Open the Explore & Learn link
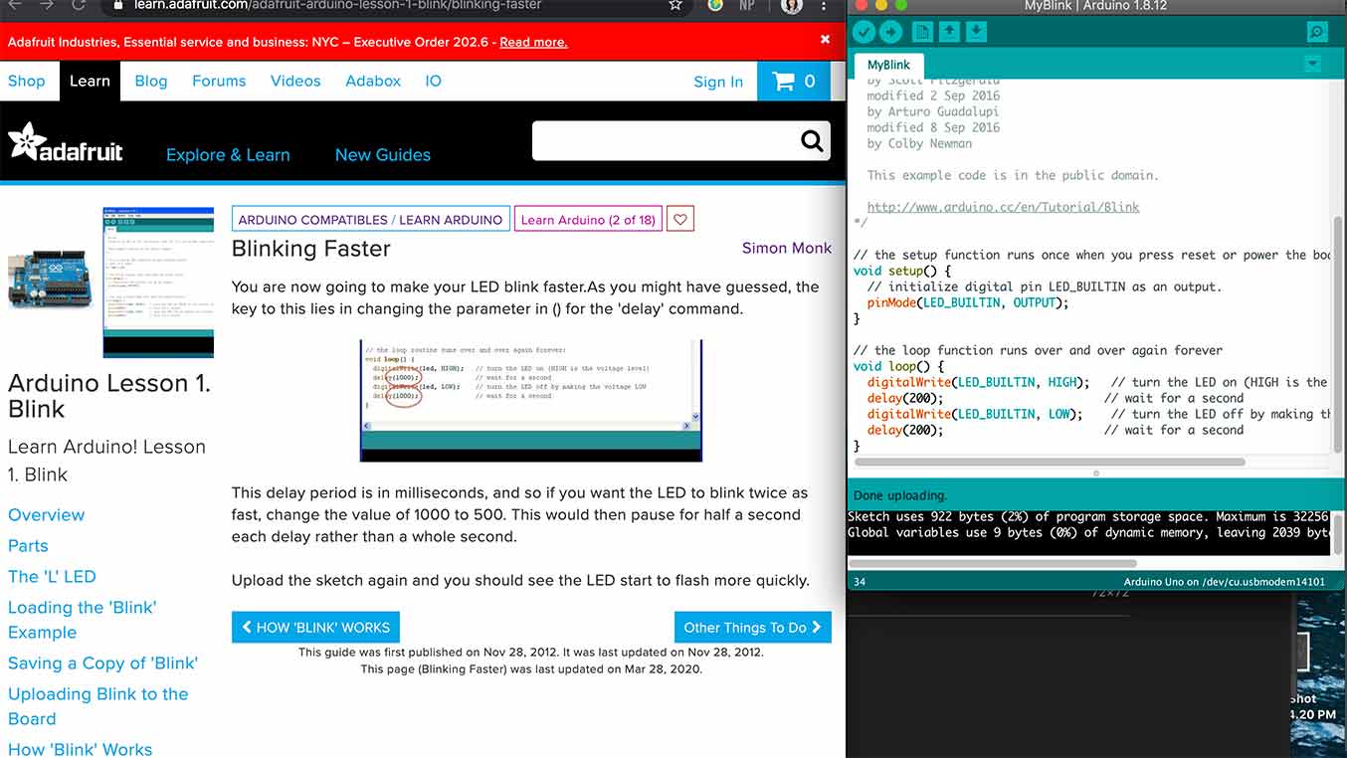The width and height of the screenshot is (1347, 758). [x=228, y=155]
